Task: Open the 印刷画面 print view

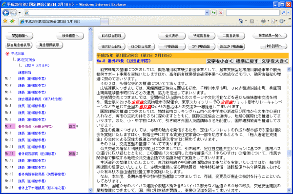Action: [x=171, y=46]
